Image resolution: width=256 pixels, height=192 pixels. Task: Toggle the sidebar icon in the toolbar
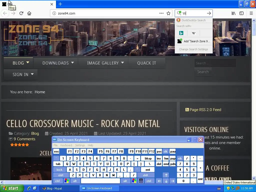241,13
